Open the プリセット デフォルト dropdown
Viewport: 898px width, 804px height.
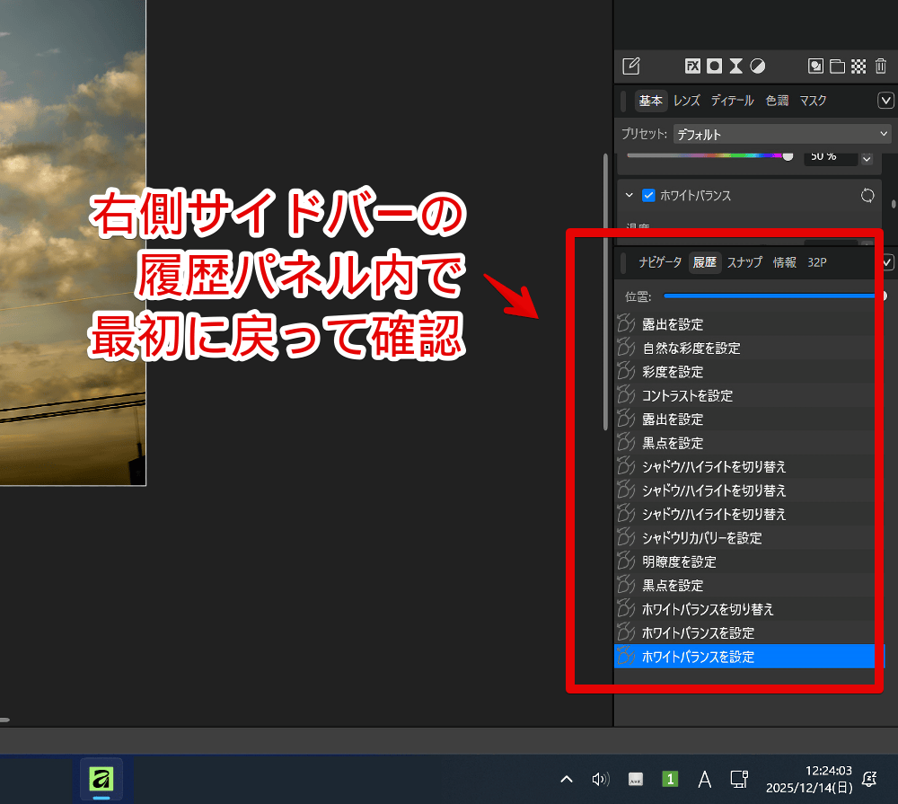point(780,134)
